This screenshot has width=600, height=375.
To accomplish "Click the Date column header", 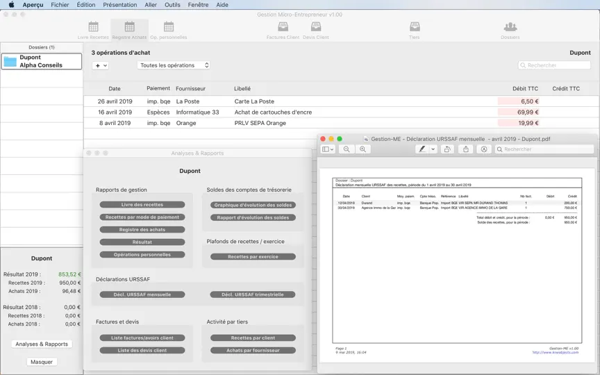I will (x=115, y=88).
